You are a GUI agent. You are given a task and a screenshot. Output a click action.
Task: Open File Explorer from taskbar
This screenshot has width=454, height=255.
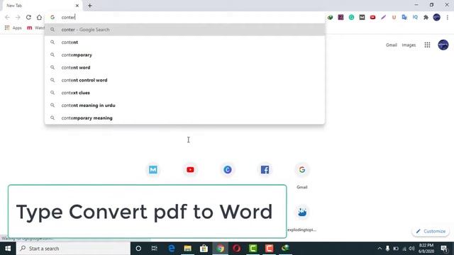click(187, 249)
